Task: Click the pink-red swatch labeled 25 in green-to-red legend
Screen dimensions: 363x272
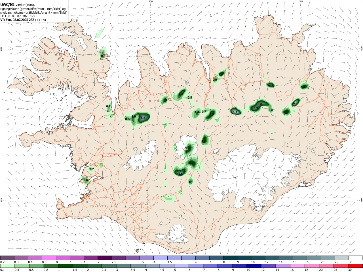Action: pyautogui.click(x=341, y=266)
